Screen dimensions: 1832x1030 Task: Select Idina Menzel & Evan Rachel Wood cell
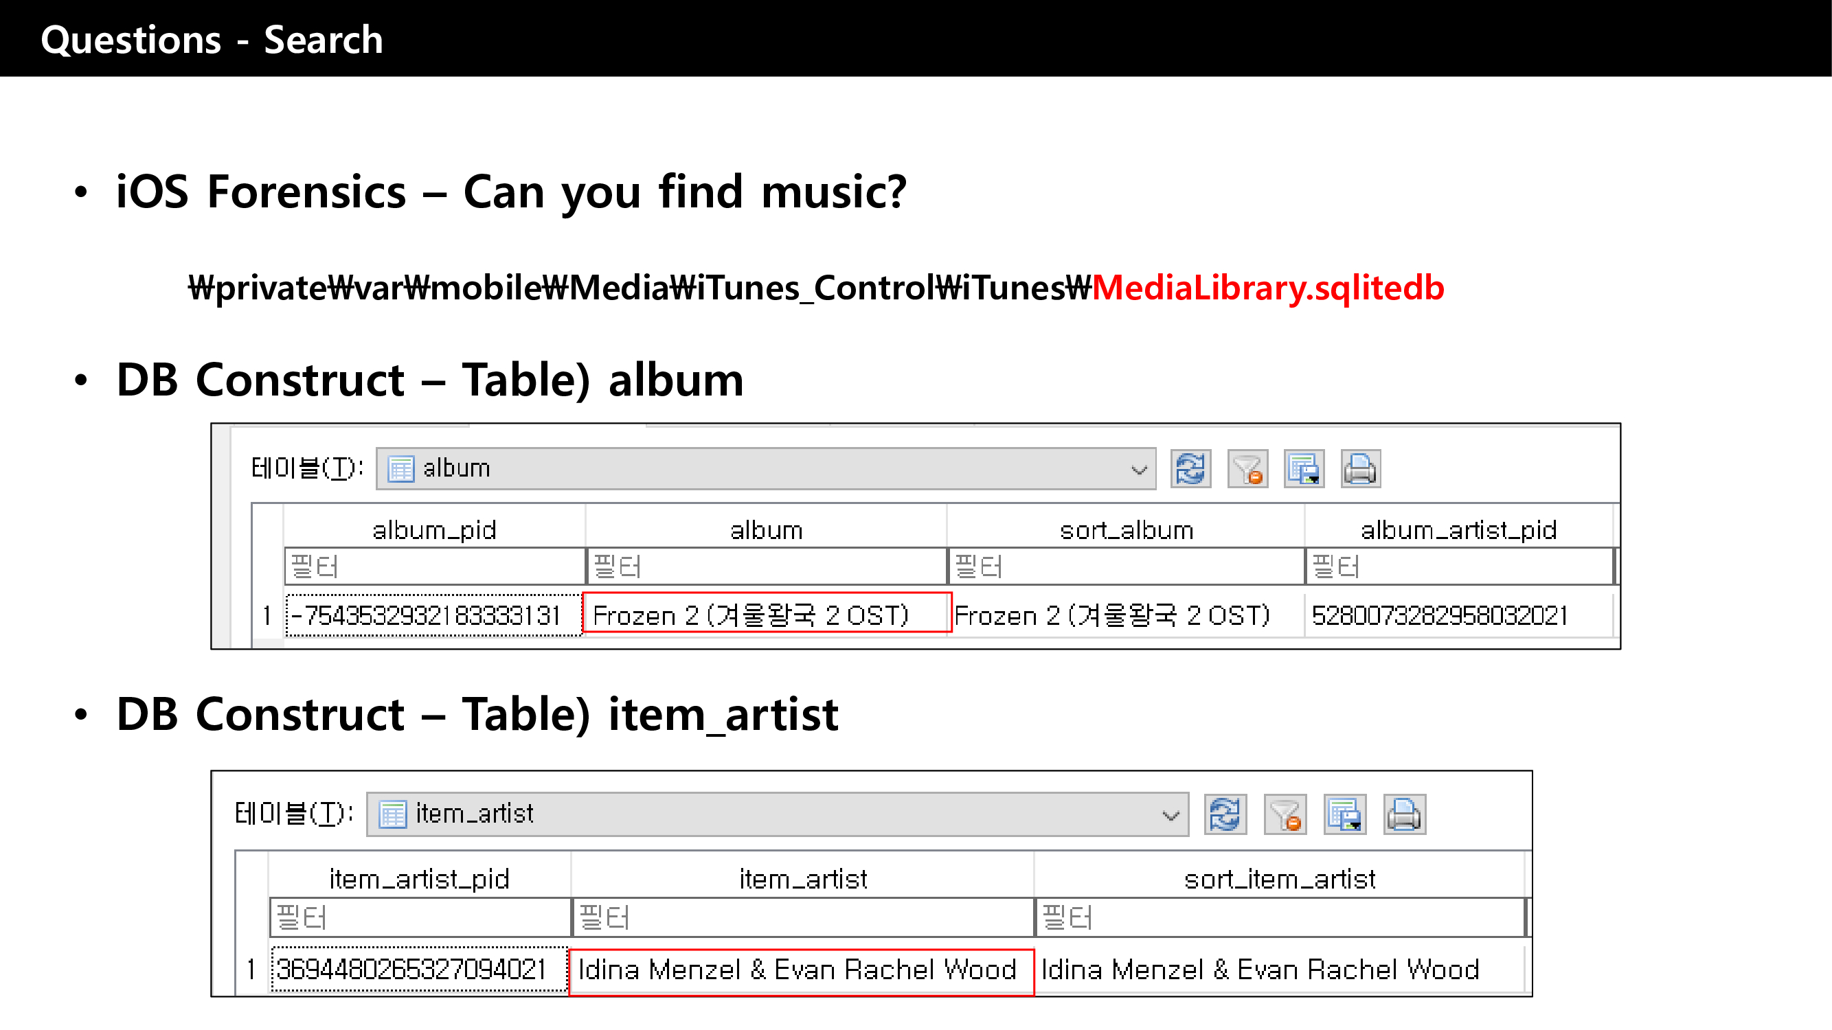(x=800, y=970)
